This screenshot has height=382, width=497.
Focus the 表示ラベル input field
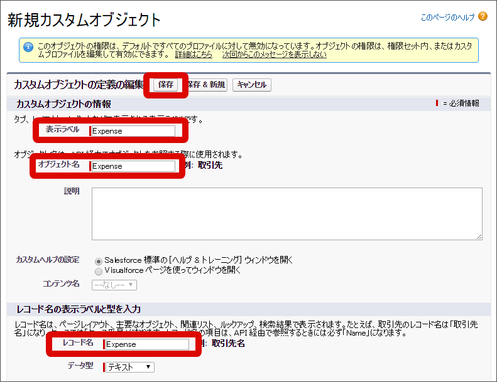[133, 131]
